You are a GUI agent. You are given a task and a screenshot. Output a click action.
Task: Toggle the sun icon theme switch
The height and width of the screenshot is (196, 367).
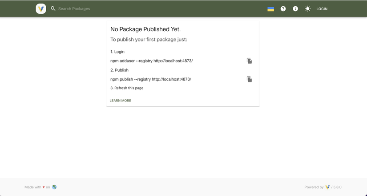(307, 9)
